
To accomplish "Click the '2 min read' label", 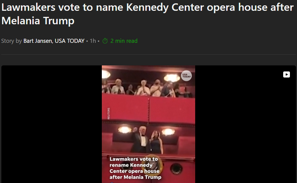I will 124,41.
